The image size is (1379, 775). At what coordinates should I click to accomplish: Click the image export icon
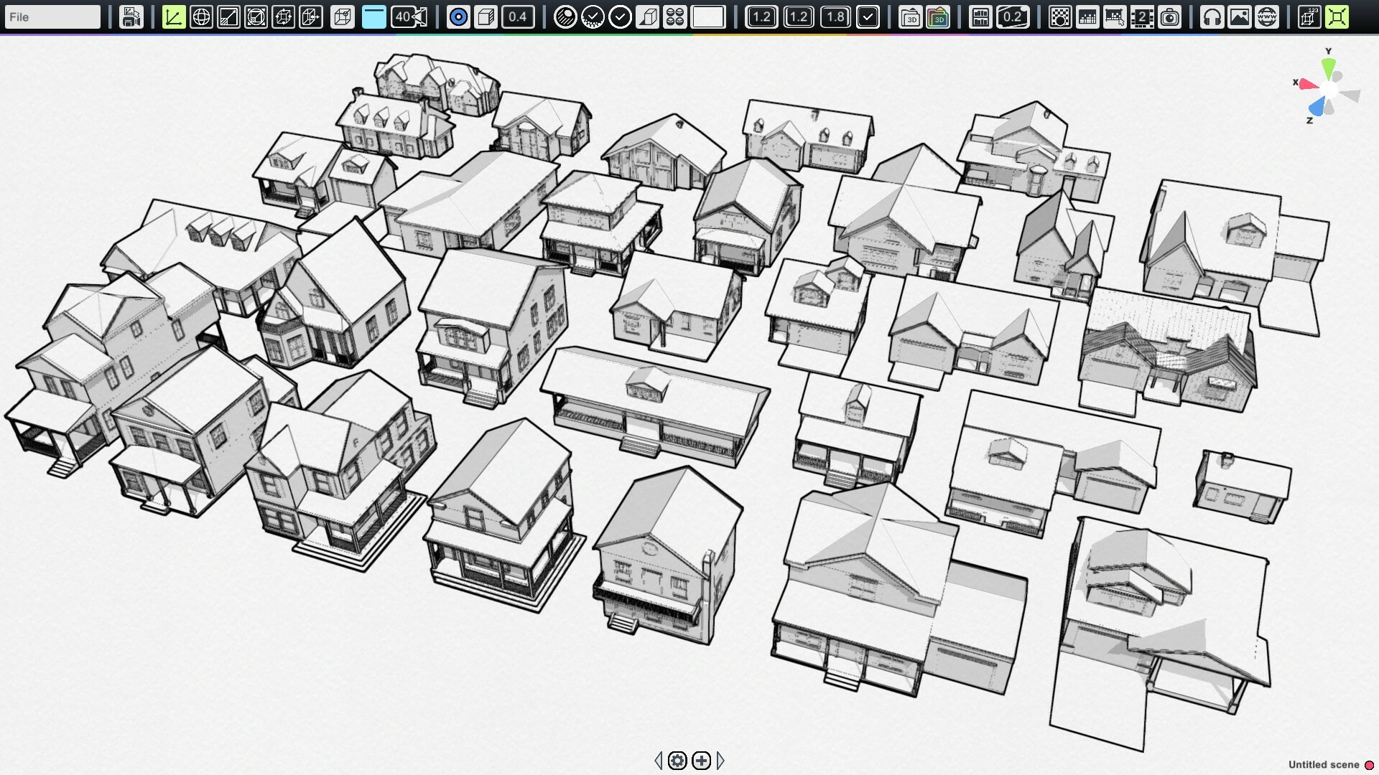1240,16
